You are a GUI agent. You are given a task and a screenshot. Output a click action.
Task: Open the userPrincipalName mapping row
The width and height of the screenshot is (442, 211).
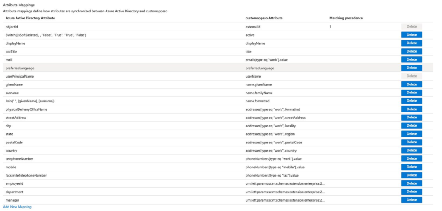(x=19, y=76)
